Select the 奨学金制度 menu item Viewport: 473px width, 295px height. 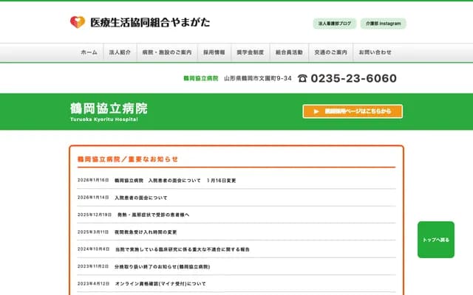(x=250, y=53)
